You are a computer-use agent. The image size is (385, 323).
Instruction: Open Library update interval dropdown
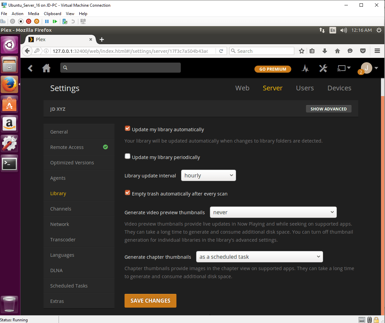[x=209, y=175]
